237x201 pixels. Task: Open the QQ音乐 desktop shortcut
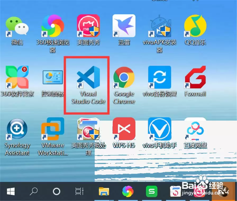pos(195,26)
